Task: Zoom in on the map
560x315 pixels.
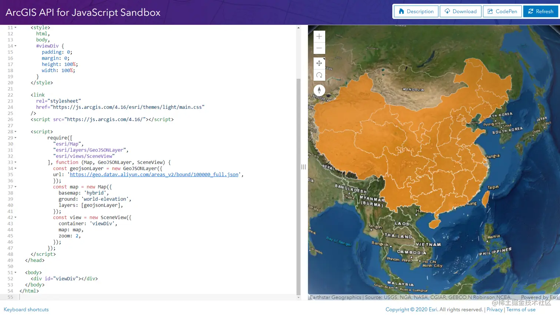Action: click(319, 36)
